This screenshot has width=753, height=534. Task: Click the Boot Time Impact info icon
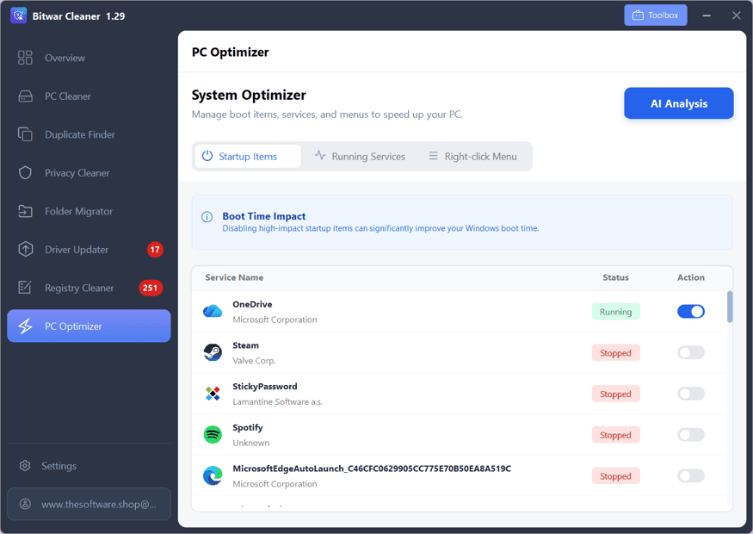[x=207, y=217]
